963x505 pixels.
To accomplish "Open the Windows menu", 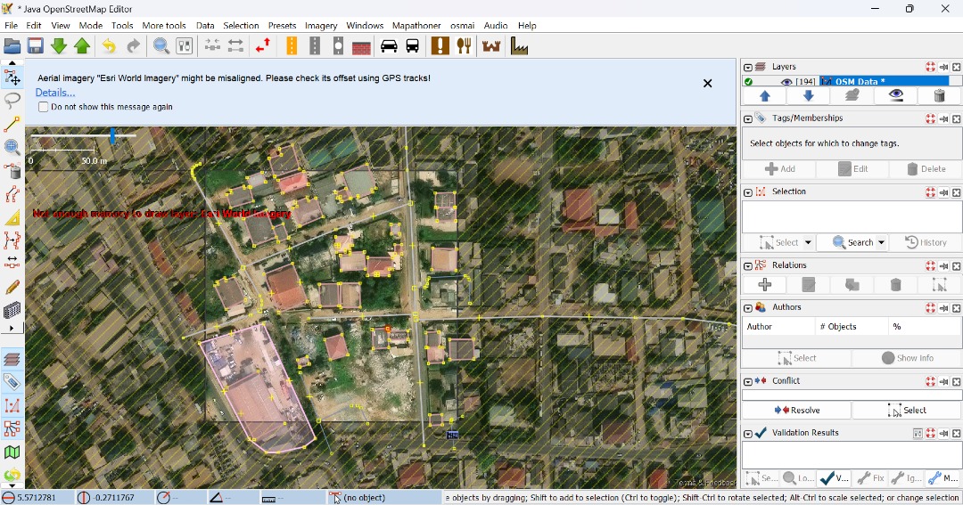I will 365,25.
